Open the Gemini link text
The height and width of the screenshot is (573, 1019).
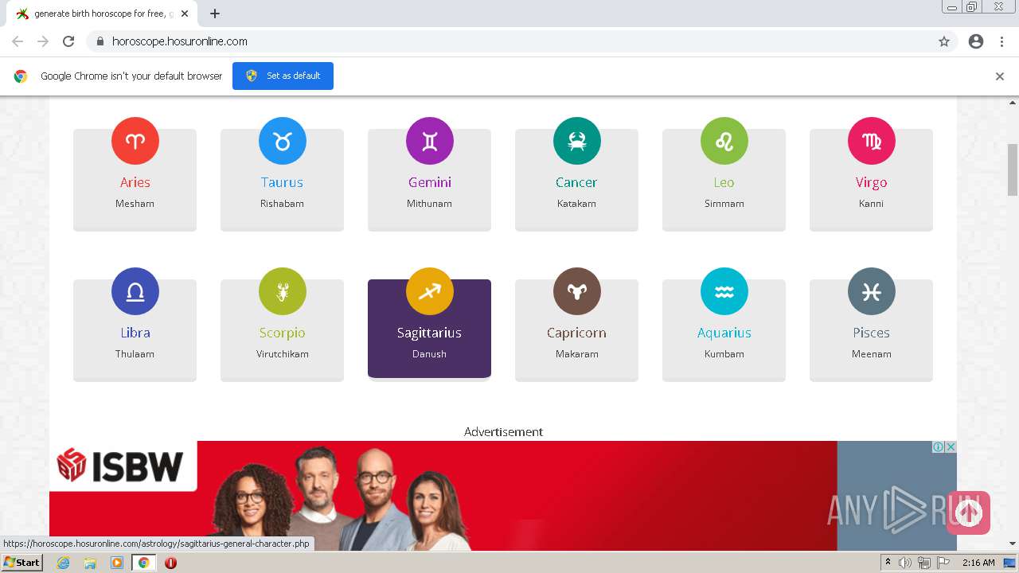pyautogui.click(x=430, y=182)
